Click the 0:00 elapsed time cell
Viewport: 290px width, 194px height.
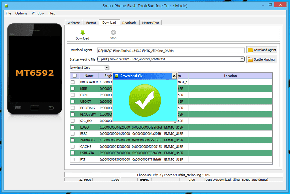pyautogui.click(x=192, y=179)
